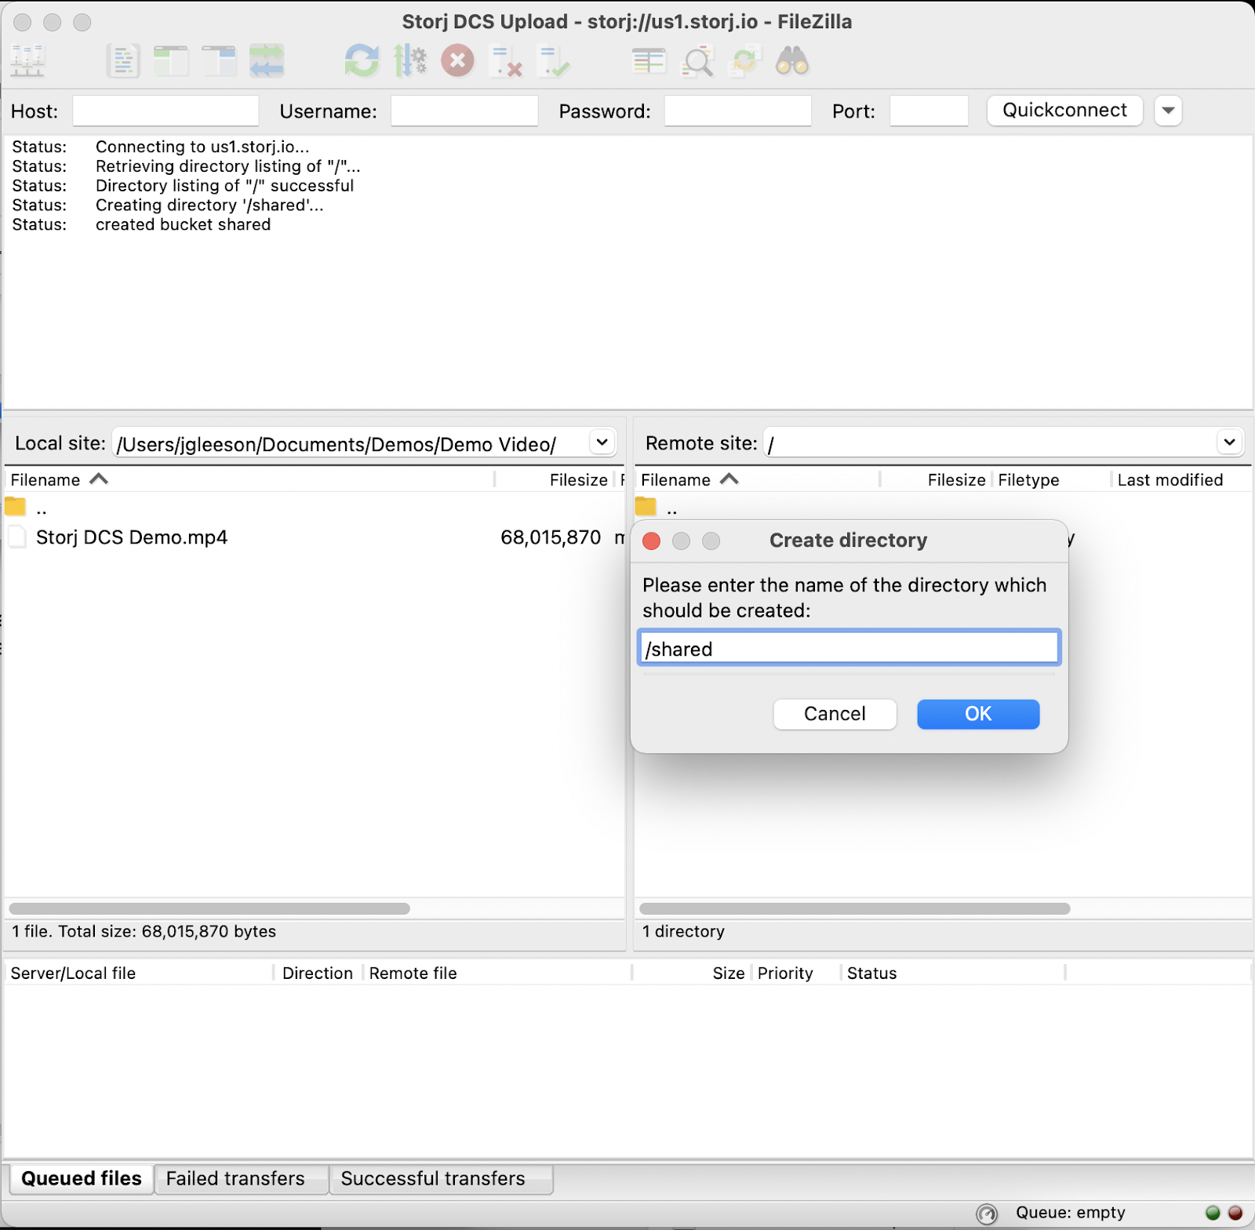The width and height of the screenshot is (1255, 1230).
Task: Click the Server/Local file column header
Action: (x=140, y=973)
